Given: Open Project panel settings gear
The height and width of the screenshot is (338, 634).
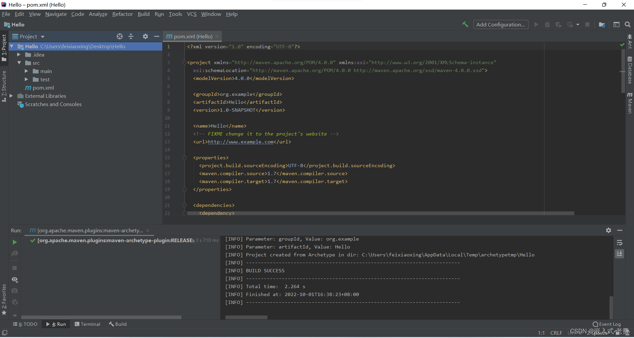Looking at the screenshot, I should tap(145, 36).
